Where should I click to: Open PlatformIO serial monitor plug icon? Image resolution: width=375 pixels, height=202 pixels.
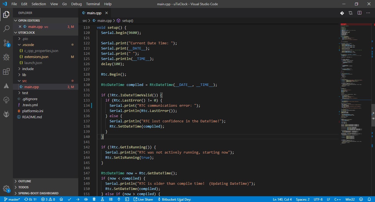click(119, 199)
